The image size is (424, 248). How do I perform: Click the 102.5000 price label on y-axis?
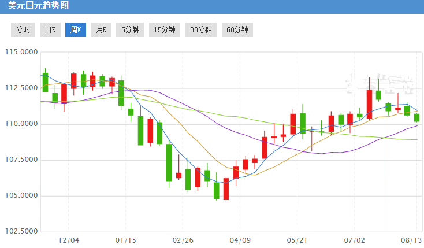tap(21, 231)
